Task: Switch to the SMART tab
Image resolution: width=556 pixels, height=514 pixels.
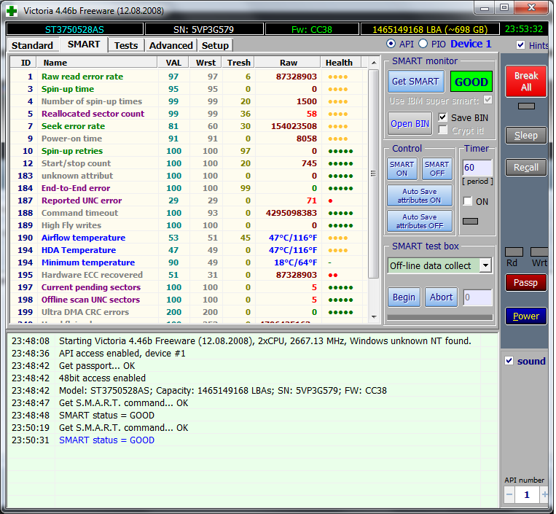Action: click(x=84, y=44)
